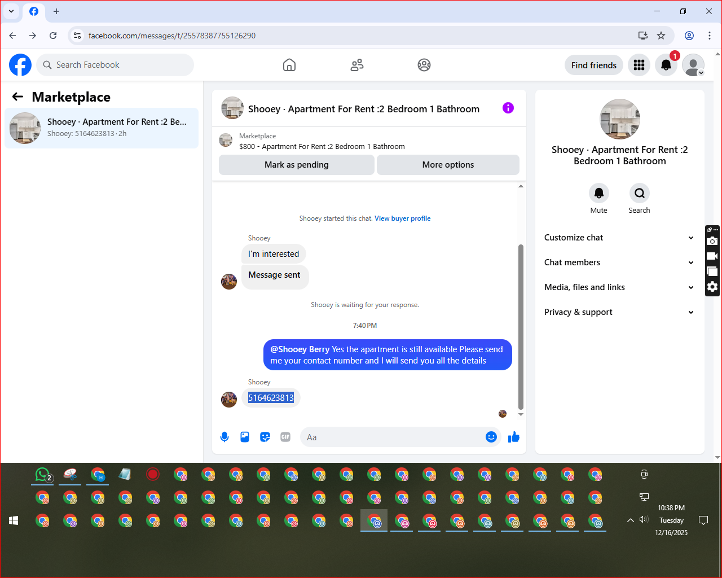Click the Facebook logo icon
The height and width of the screenshot is (578, 722).
tap(20, 65)
